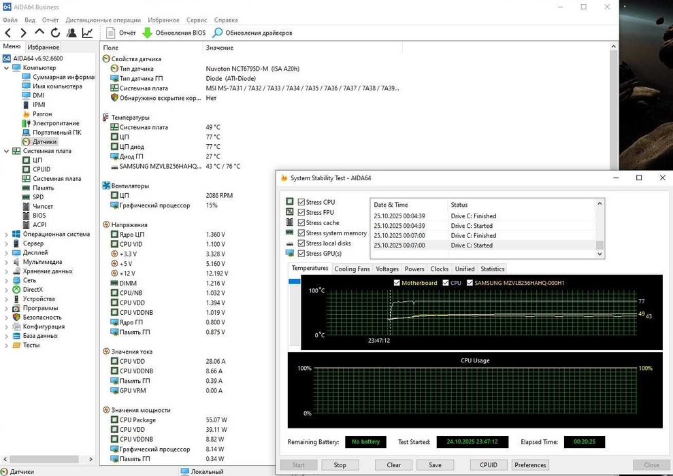Toggle Stress GPU(s) checkbox
The height and width of the screenshot is (476, 673).
(x=301, y=254)
